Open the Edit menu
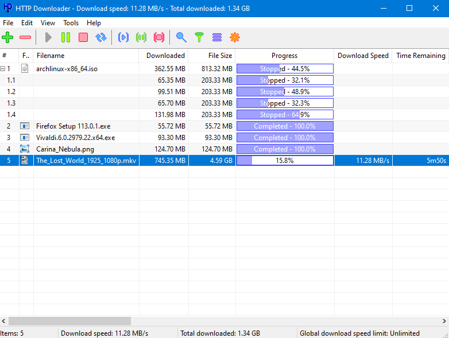 pos(27,23)
